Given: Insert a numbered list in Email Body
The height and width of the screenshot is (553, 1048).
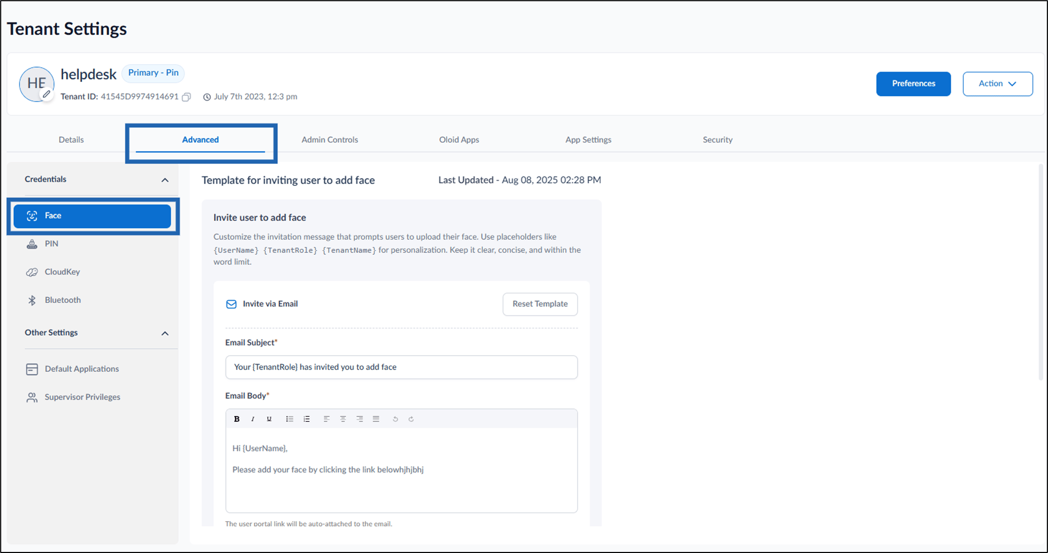Looking at the screenshot, I should pos(306,419).
